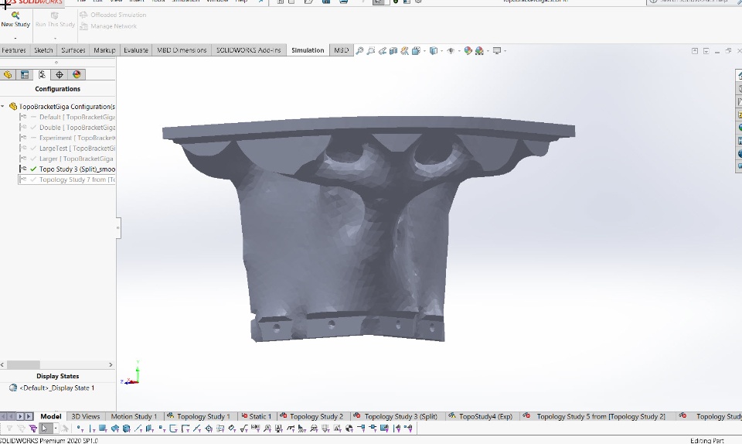Click the View Settings monitor icon
742x444 pixels.
(497, 50)
